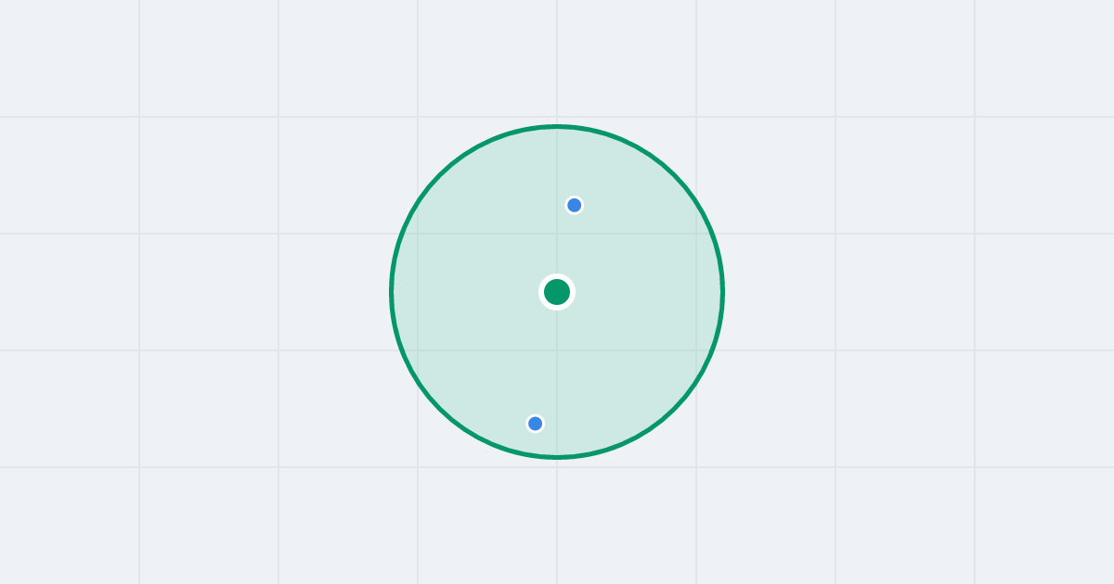Screen dimensions: 1114x584
Task: Click the shaded green area directly right of center marker
Action: point(641,292)
